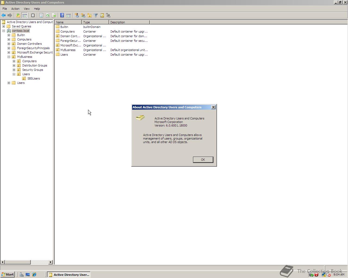Click Add to group toolbar icon
Viewport: 348px width, 278px height.
(x=108, y=15)
